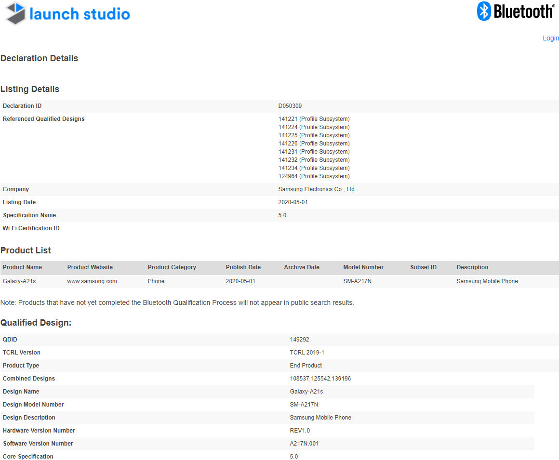The image size is (559, 460).
Task: Select the Declaration ID value D050309
Action: [290, 106]
